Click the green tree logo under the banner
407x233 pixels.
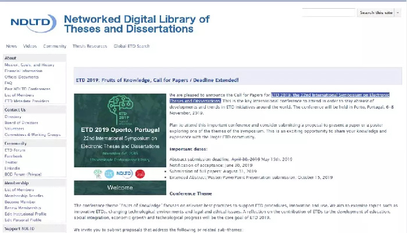coord(98,174)
